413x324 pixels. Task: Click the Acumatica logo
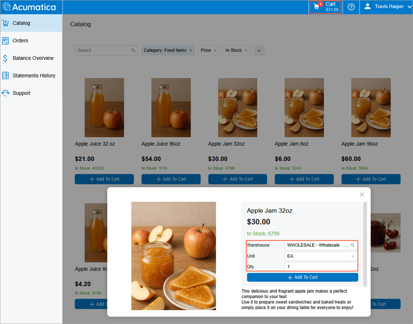coord(31,6)
